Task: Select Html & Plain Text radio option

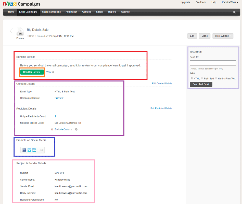Action: [x=216, y=78]
